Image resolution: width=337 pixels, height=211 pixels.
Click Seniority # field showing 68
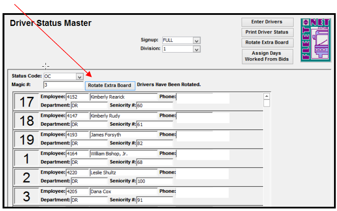click(x=154, y=162)
